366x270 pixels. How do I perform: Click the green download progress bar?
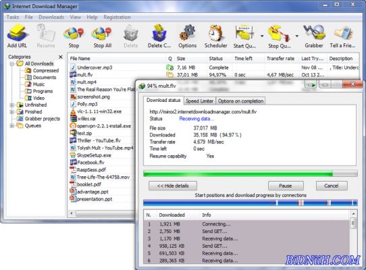point(251,173)
